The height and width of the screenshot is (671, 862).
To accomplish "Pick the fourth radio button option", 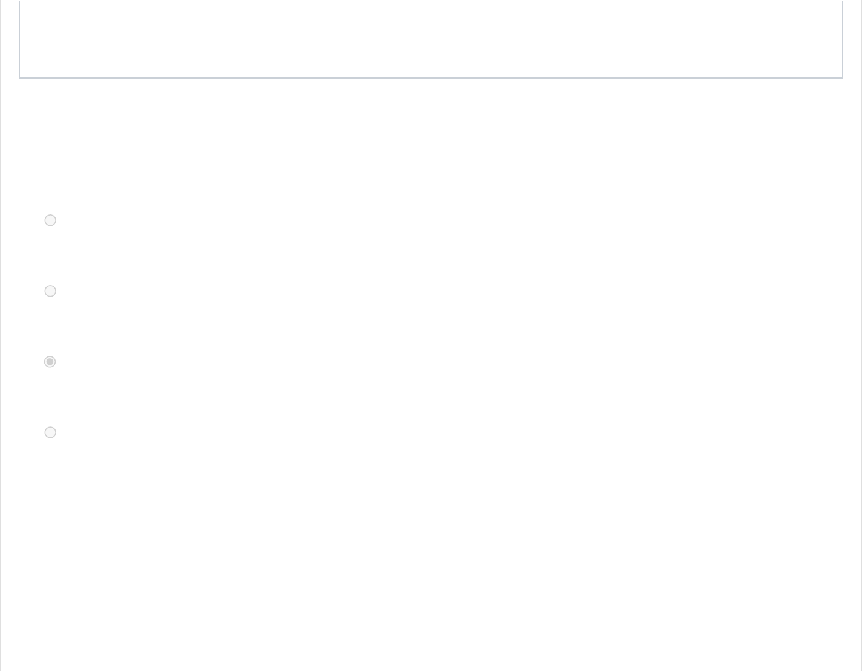I will [50, 432].
